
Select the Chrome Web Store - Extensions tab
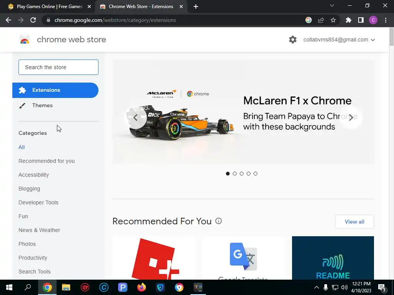(x=141, y=7)
